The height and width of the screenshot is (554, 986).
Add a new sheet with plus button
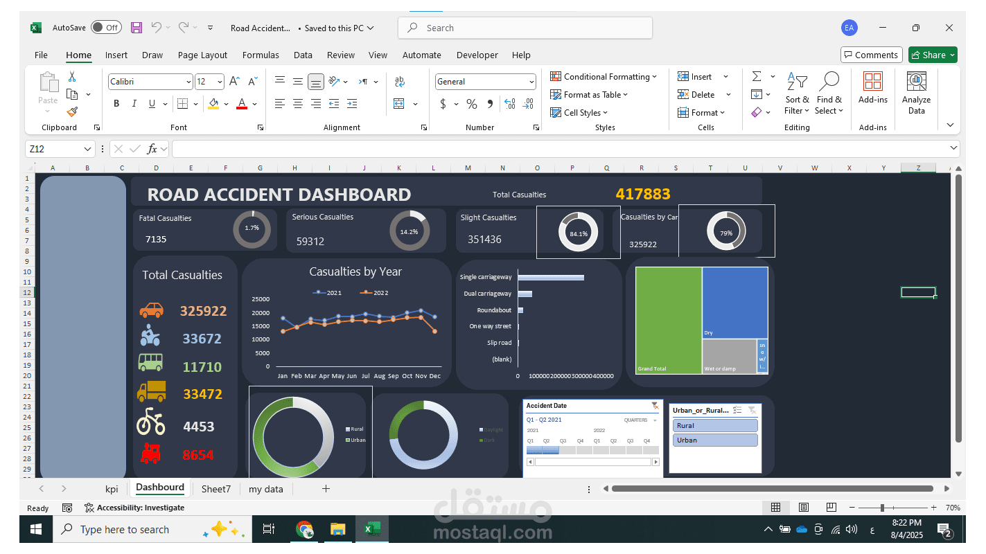(x=326, y=489)
